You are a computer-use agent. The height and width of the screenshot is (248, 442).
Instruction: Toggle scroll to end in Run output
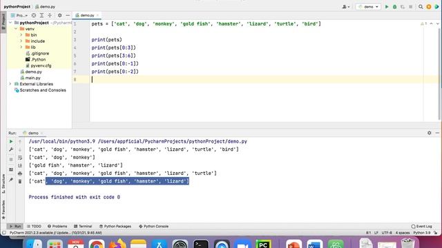point(20,165)
